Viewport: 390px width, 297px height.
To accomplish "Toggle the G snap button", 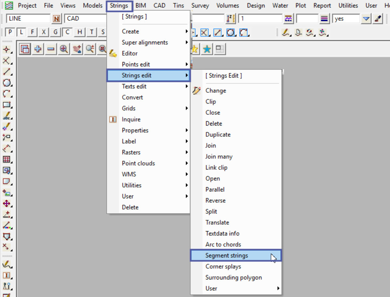I will (56, 32).
